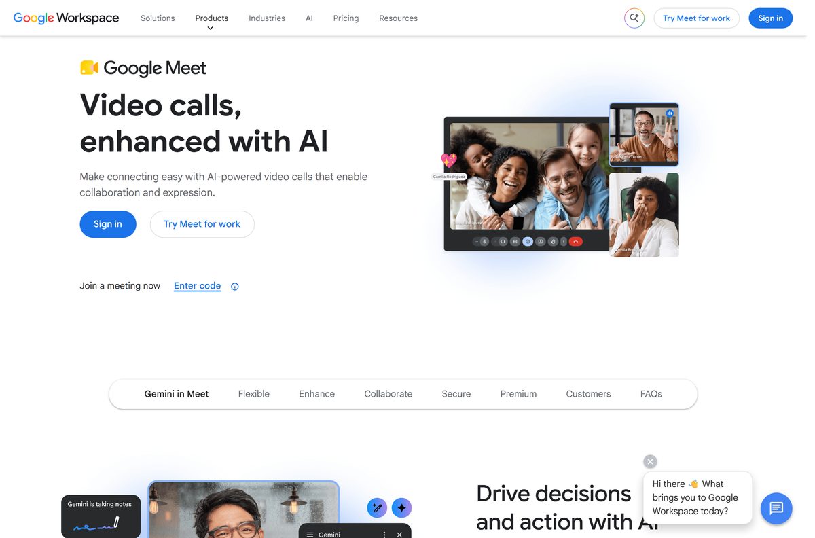This screenshot has width=815, height=538.
Task: Click the captions icon in the call toolbar
Action: [515, 241]
